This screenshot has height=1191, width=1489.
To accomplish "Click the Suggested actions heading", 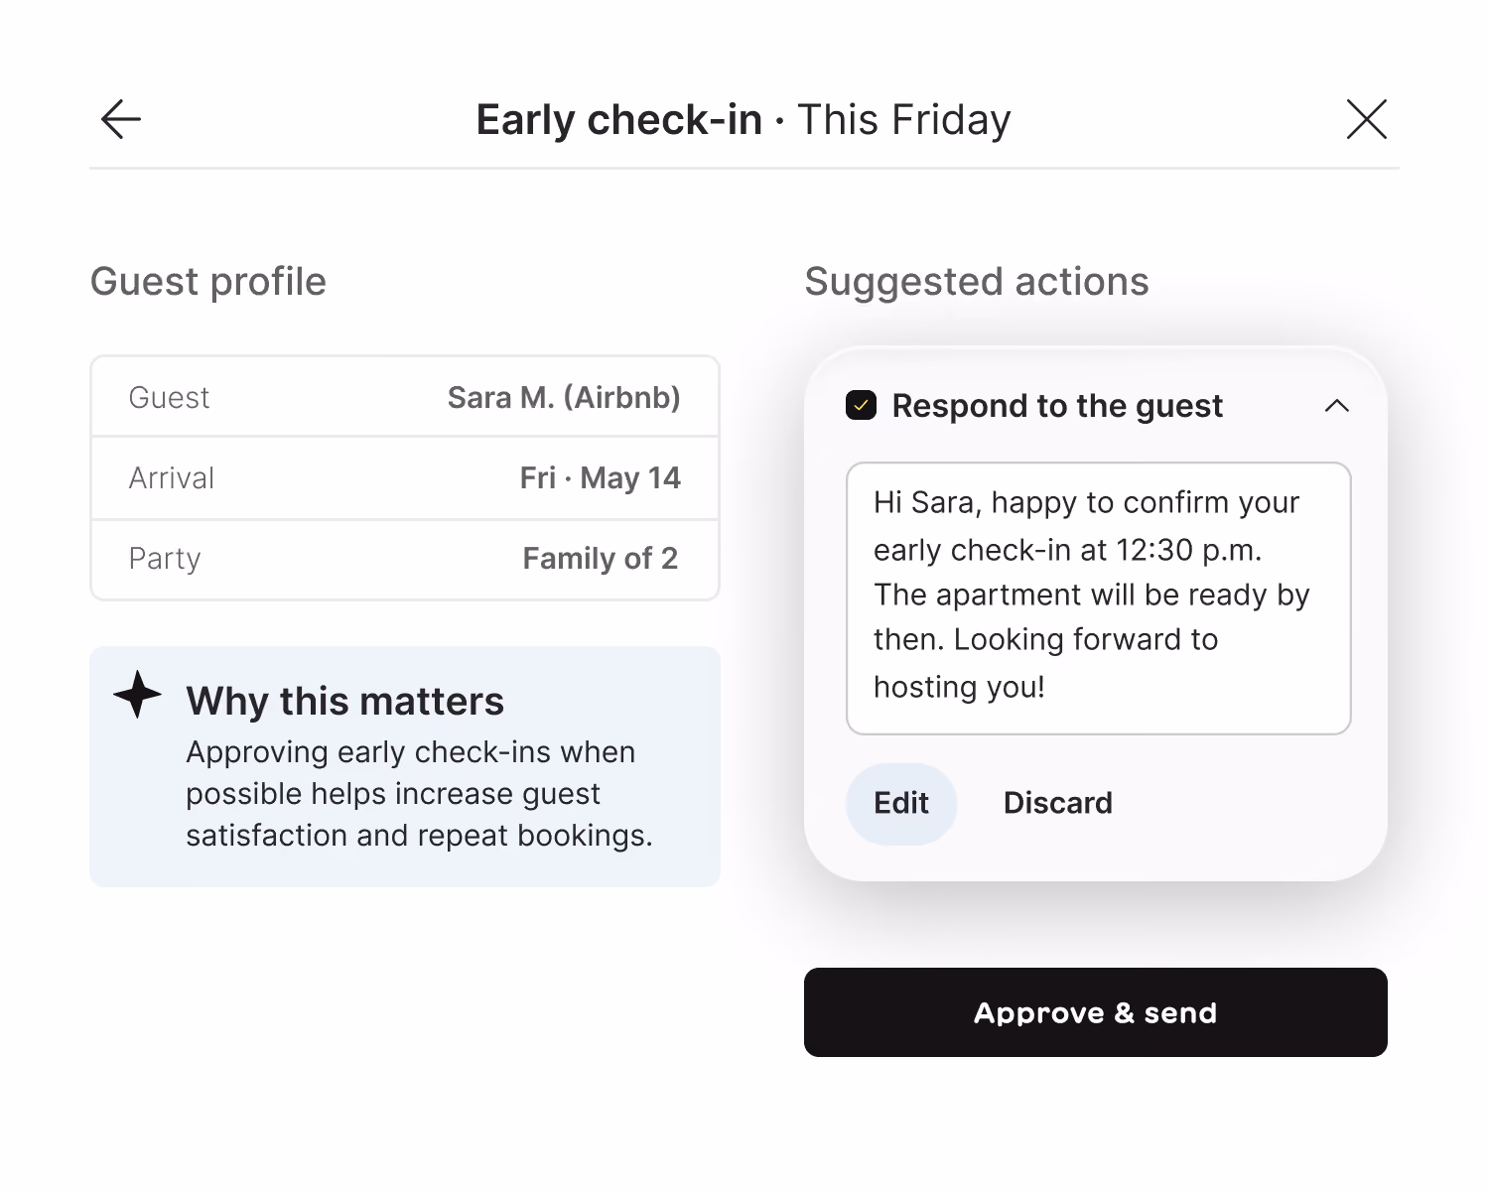I will tap(977, 281).
